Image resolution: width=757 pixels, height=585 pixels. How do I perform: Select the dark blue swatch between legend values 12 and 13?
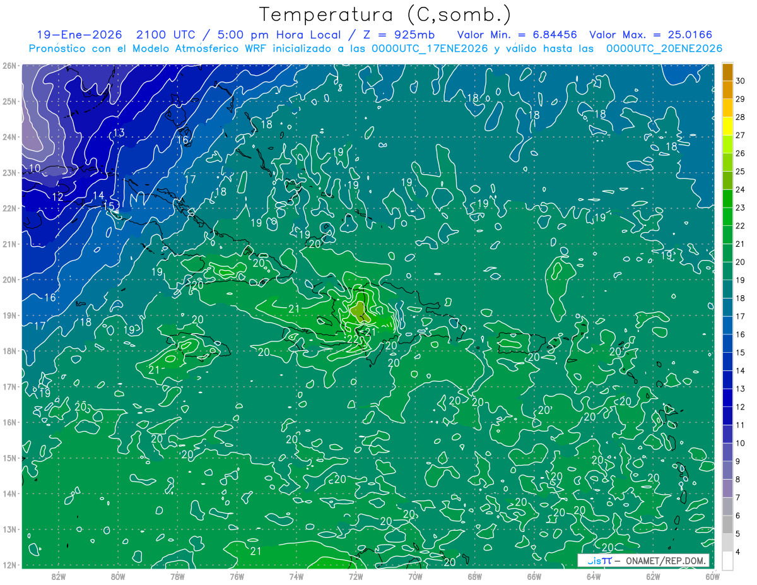coord(727,398)
